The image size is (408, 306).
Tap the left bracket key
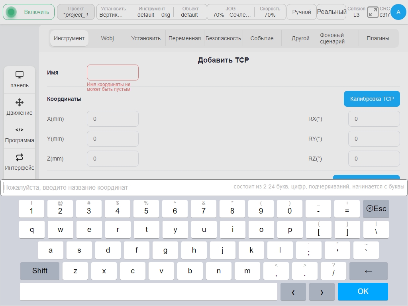coord(318,229)
